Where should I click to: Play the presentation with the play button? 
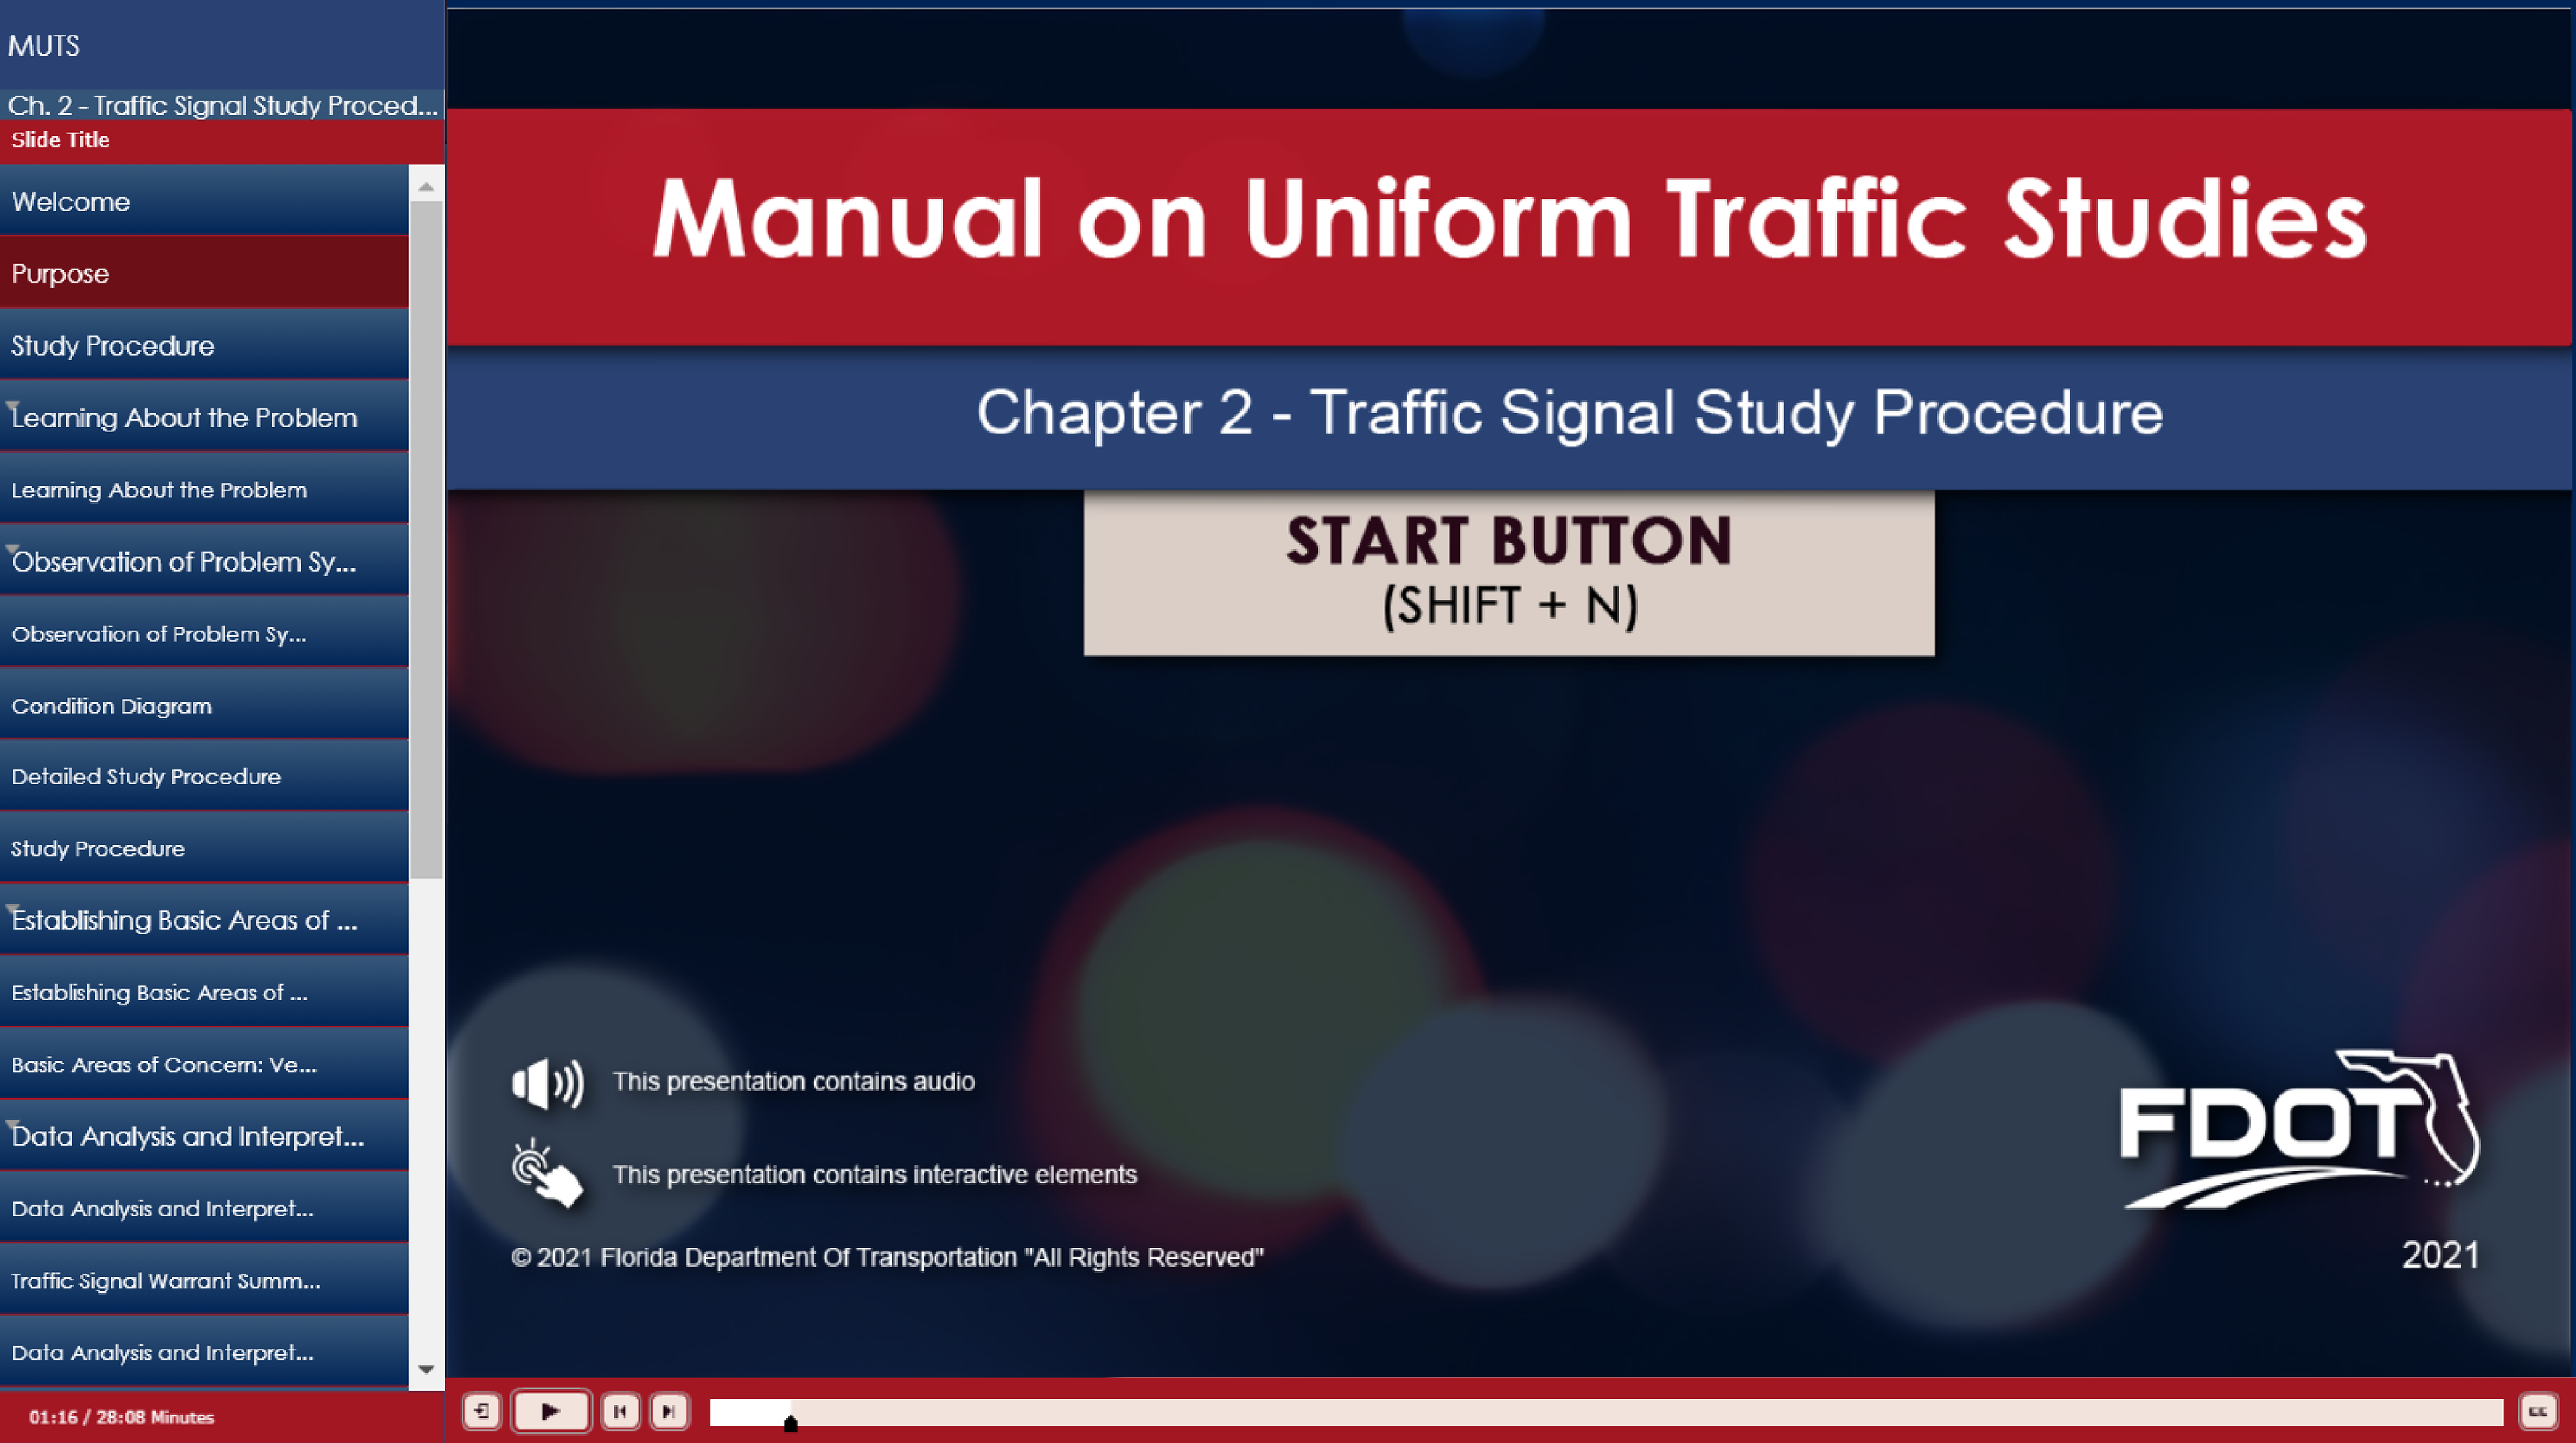click(550, 1411)
